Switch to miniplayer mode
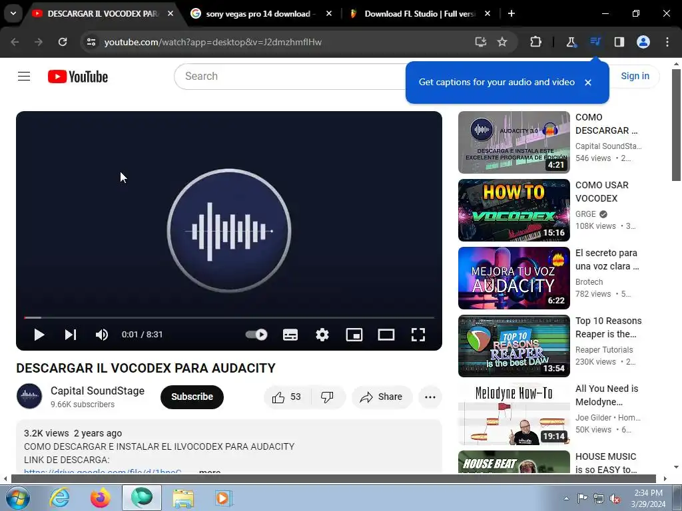 pyautogui.click(x=354, y=335)
